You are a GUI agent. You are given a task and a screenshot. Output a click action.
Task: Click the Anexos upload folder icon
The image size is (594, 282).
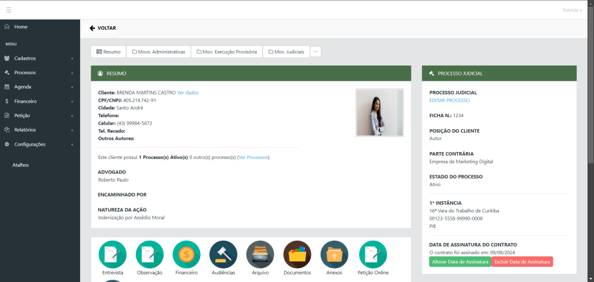[x=334, y=254]
